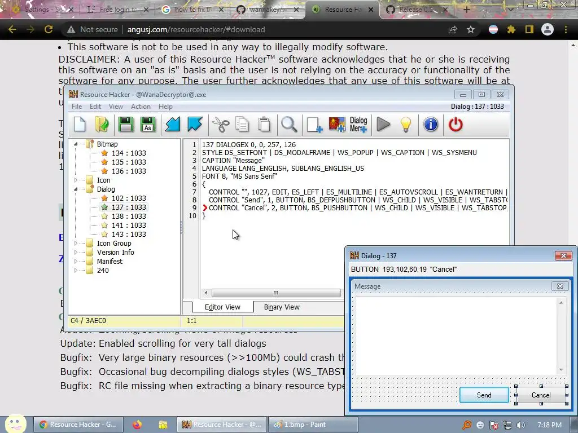Click the volume speaker tray icon

click(x=521, y=425)
